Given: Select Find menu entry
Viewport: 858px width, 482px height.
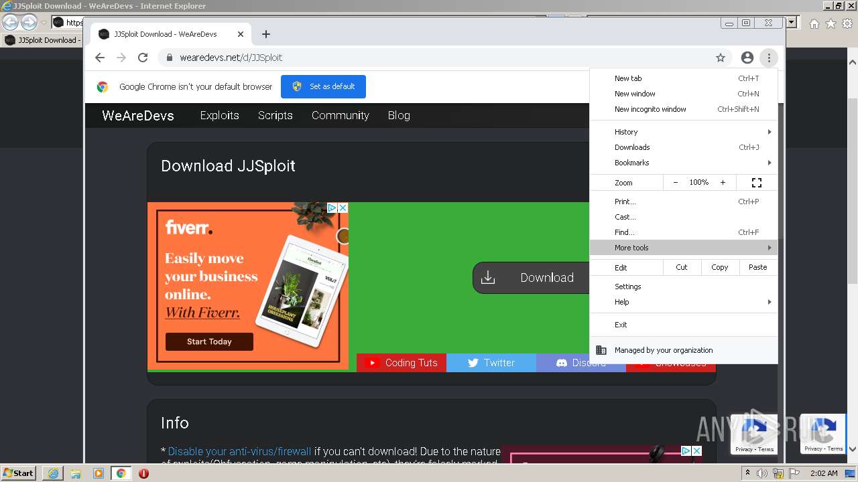Looking at the screenshot, I should click(x=684, y=232).
